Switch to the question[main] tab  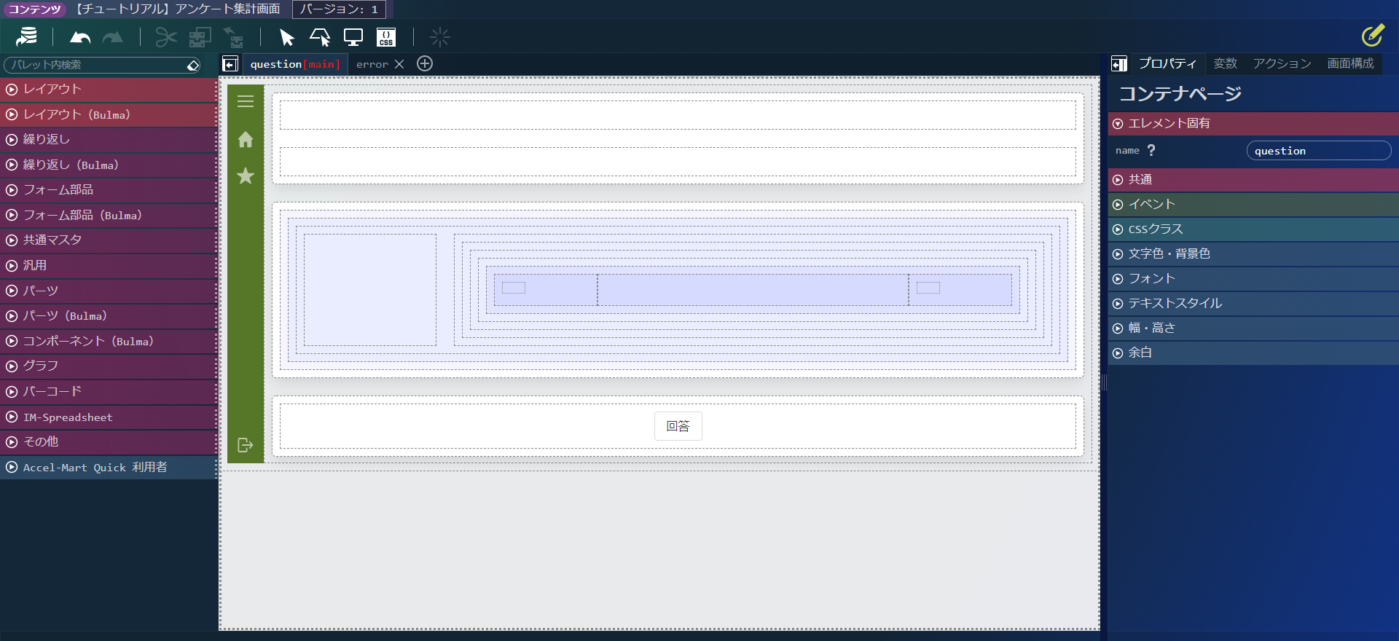point(295,64)
